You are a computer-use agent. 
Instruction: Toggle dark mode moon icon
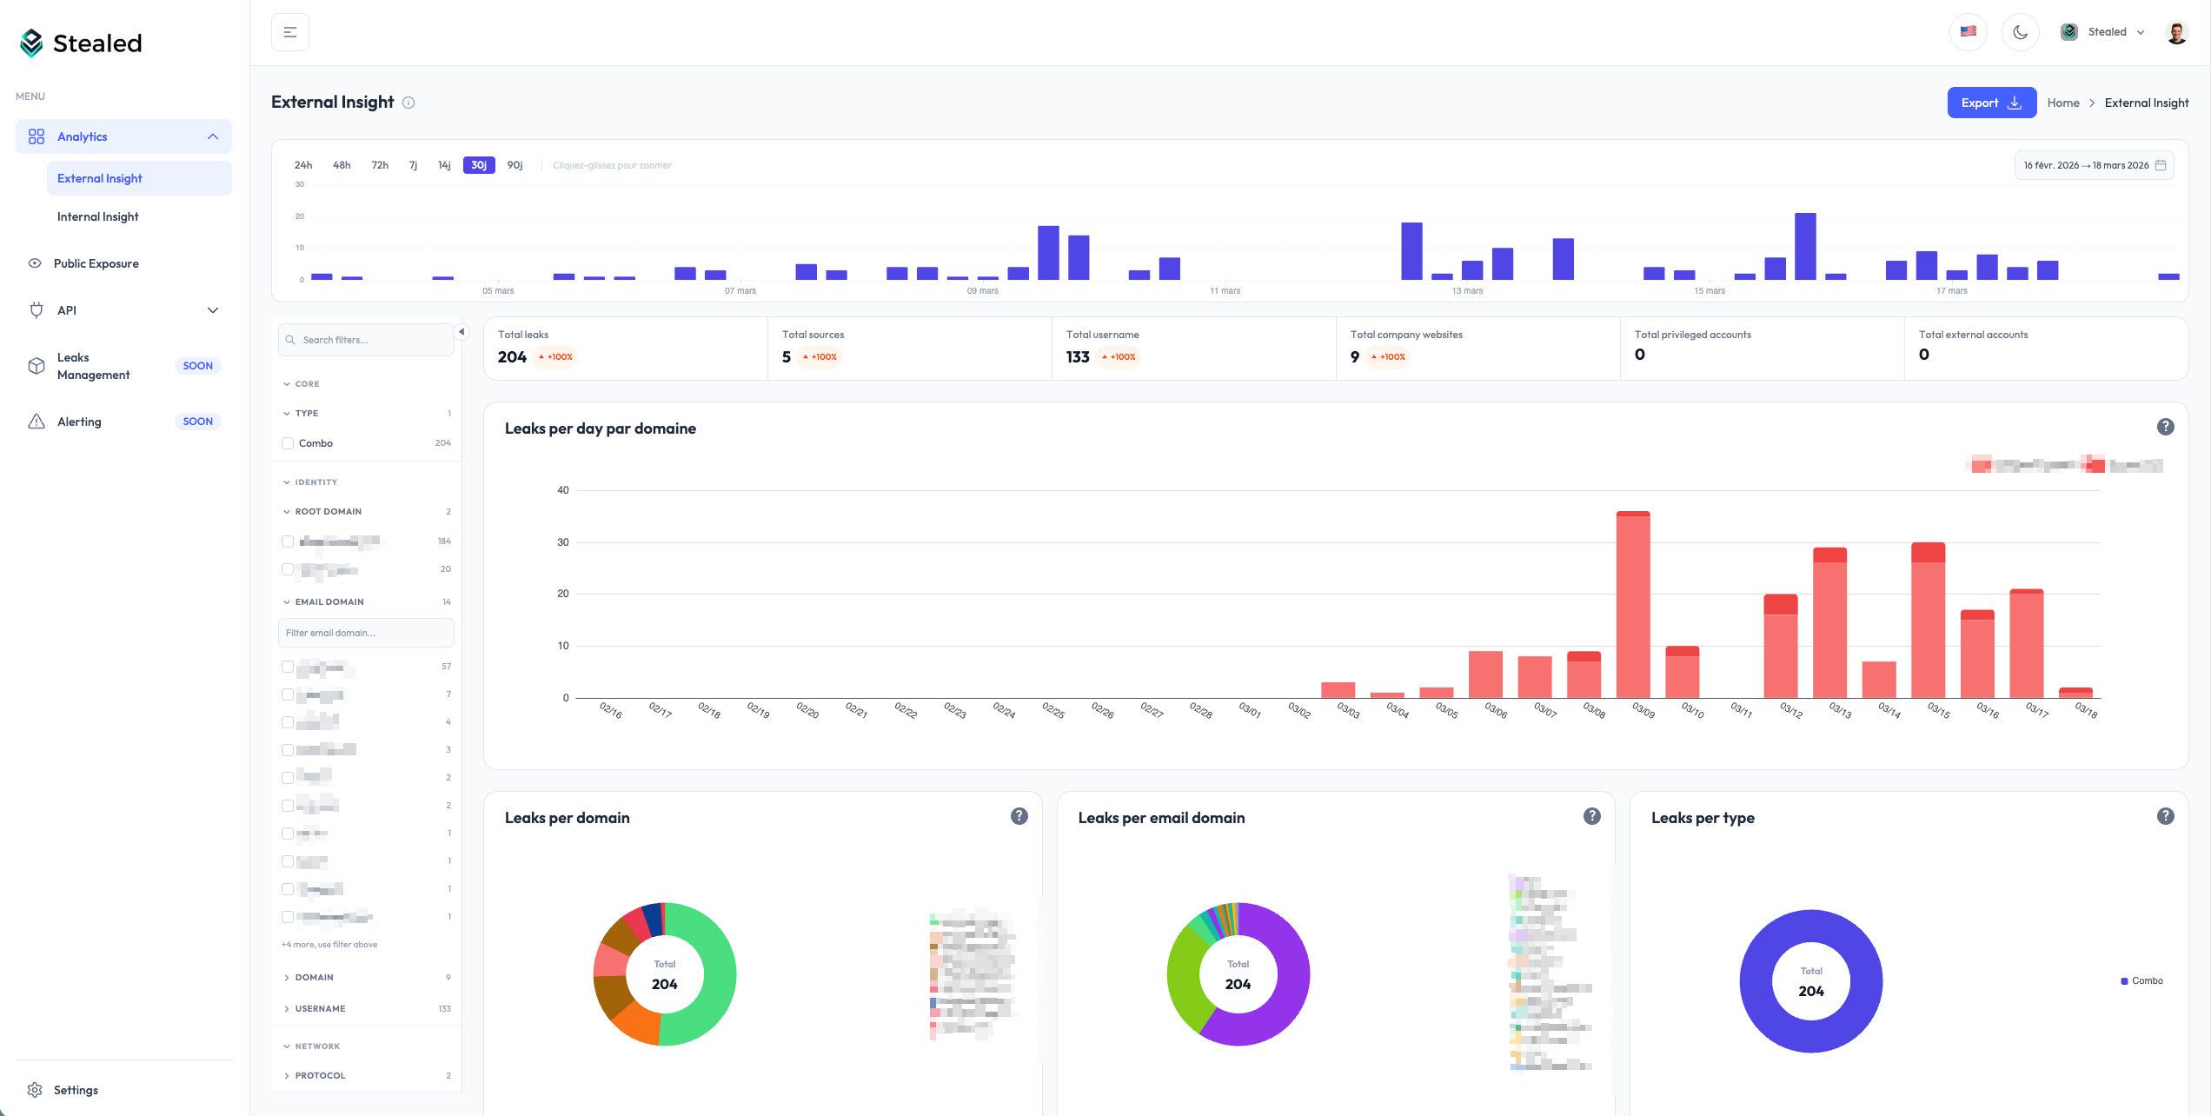(2020, 32)
